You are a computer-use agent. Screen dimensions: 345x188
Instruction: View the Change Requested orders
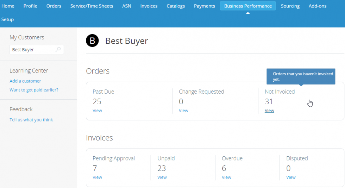pyautogui.click(x=183, y=111)
